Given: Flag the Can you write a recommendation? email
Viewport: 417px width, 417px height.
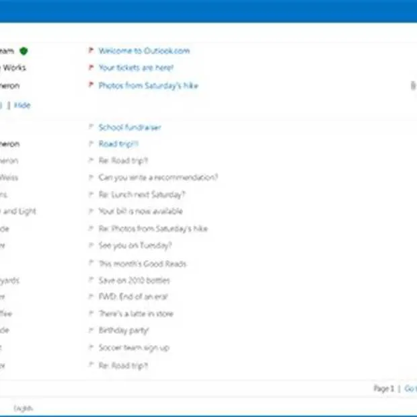Looking at the screenshot, I should pyautogui.click(x=91, y=177).
